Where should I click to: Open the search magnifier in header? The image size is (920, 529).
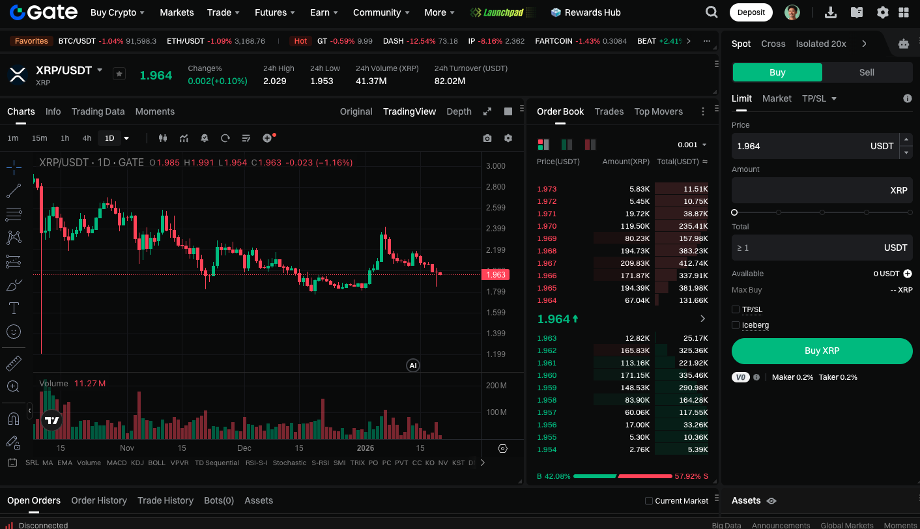point(712,12)
